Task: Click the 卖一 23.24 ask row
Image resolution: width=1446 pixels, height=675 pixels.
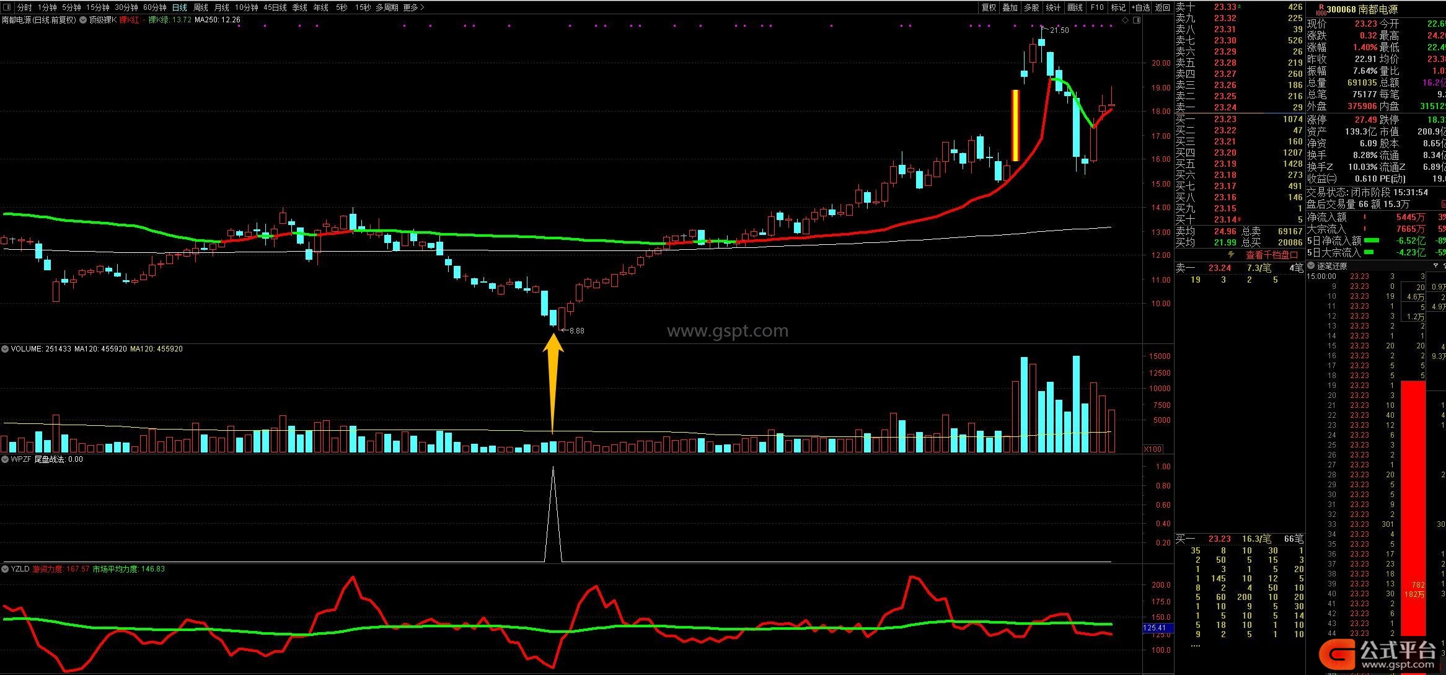Action: click(1240, 107)
